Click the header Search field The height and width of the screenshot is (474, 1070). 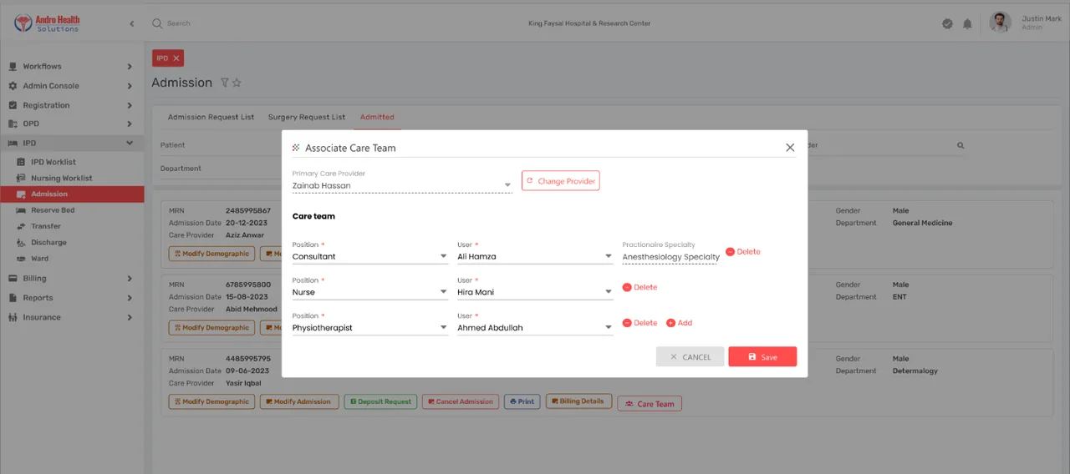pos(179,23)
